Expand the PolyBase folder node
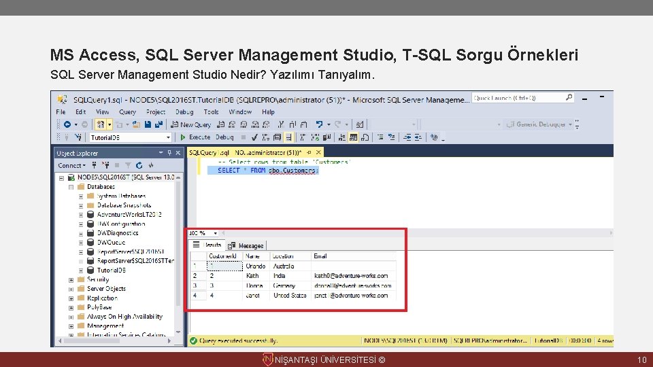This screenshot has width=653, height=367. click(71, 307)
